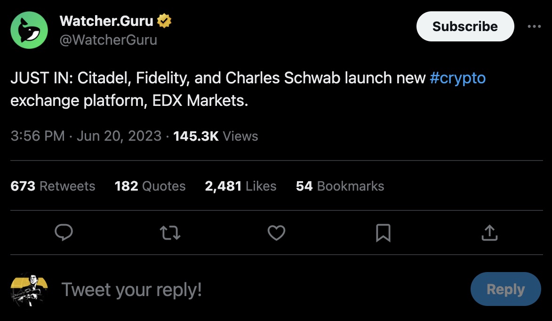Show the 2,481 Likes list
Screen dimensions: 552x321
240,186
